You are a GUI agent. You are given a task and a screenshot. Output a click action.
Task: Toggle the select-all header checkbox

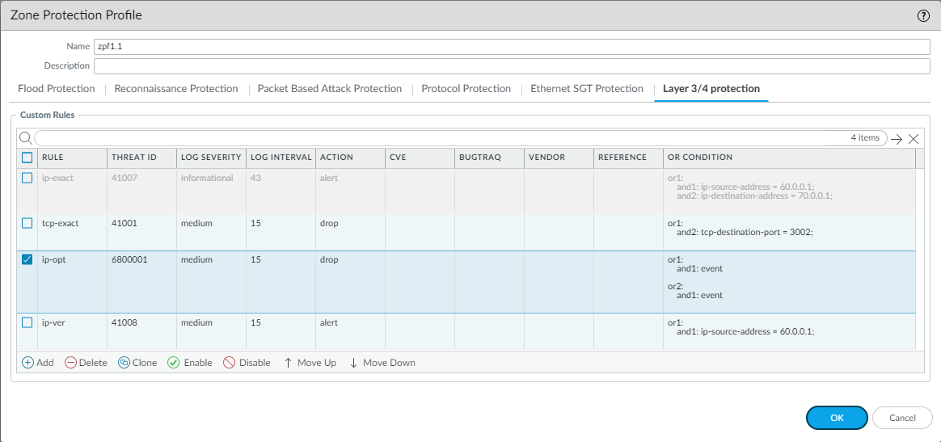(27, 158)
